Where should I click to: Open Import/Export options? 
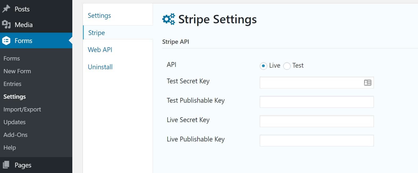[x=22, y=109]
